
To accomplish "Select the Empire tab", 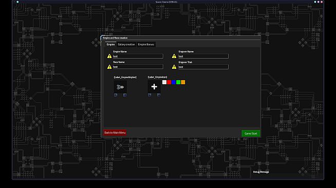I will click(x=110, y=44).
